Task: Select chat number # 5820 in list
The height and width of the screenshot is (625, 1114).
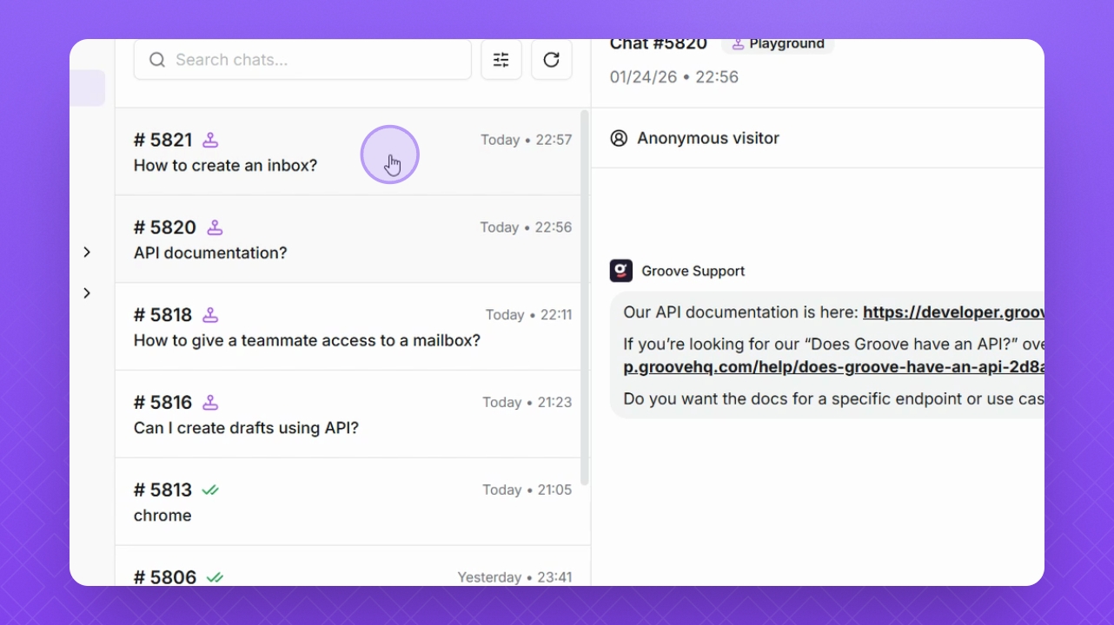Action: tap(165, 227)
